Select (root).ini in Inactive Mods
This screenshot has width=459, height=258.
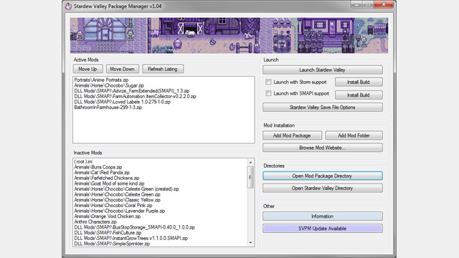[83, 161]
